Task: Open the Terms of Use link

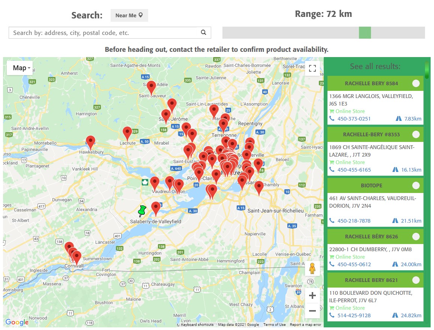Action: pyautogui.click(x=274, y=324)
